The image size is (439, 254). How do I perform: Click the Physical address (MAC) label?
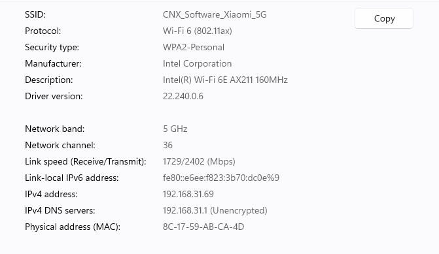(x=73, y=227)
